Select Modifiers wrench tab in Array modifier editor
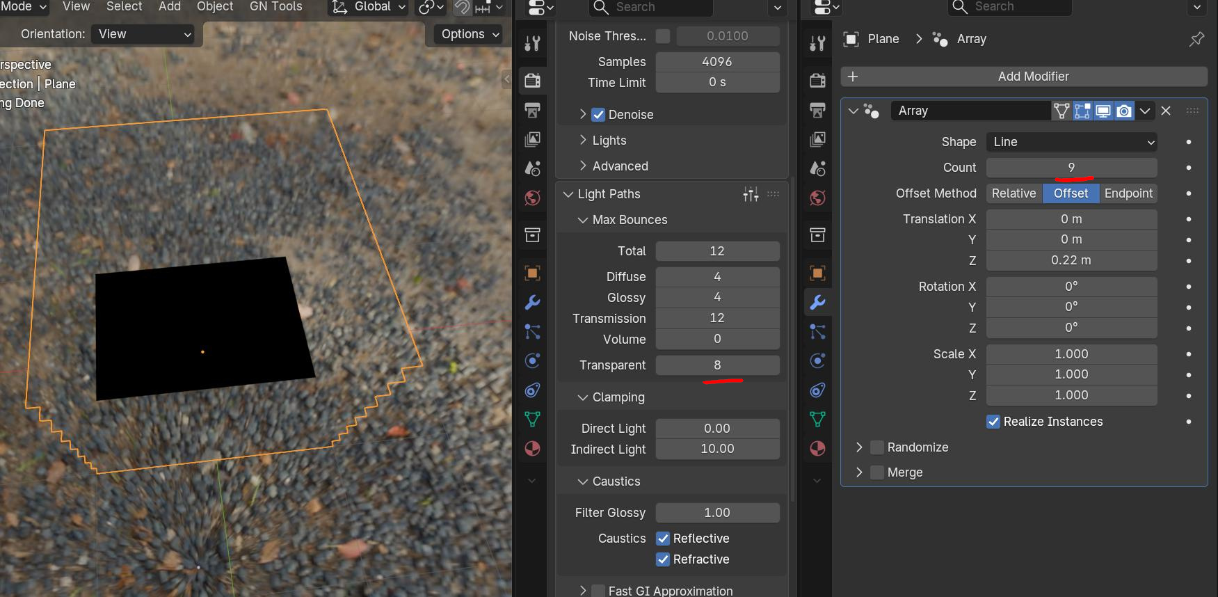 point(817,302)
